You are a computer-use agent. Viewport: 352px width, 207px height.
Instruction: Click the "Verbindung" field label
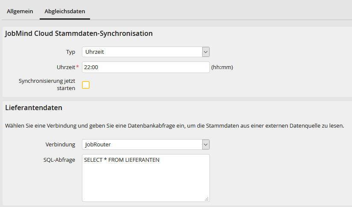[x=60, y=145]
